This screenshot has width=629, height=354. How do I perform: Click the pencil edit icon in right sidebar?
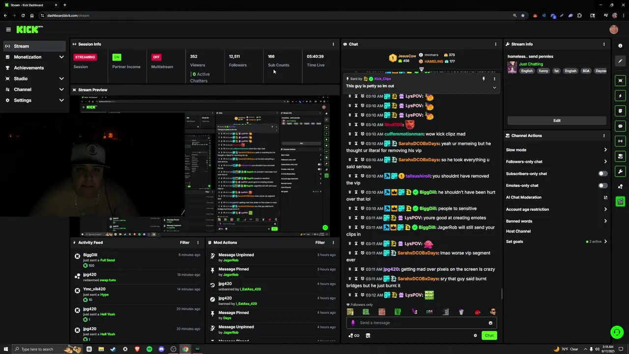pyautogui.click(x=620, y=61)
